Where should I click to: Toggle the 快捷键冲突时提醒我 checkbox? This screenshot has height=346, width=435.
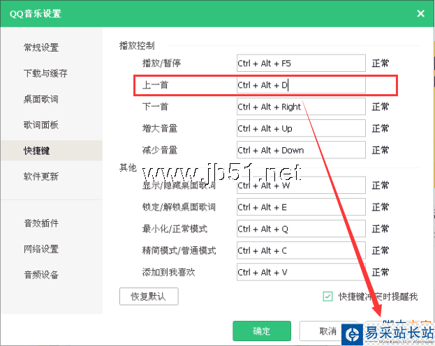(x=327, y=296)
